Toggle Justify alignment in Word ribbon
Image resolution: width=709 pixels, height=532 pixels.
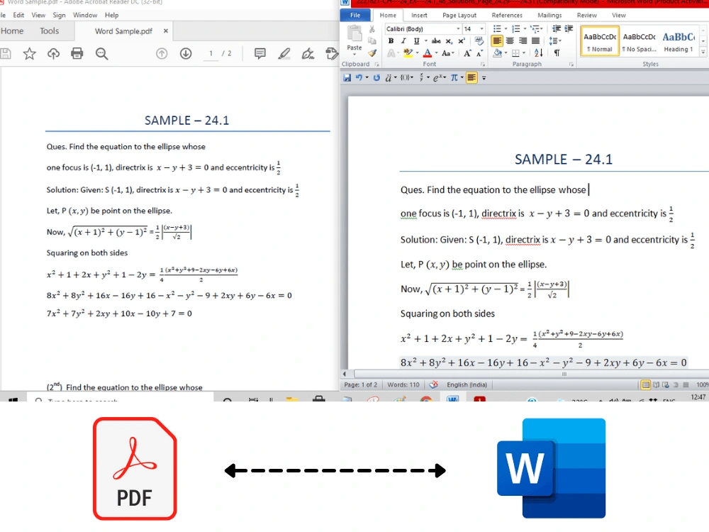pos(535,40)
